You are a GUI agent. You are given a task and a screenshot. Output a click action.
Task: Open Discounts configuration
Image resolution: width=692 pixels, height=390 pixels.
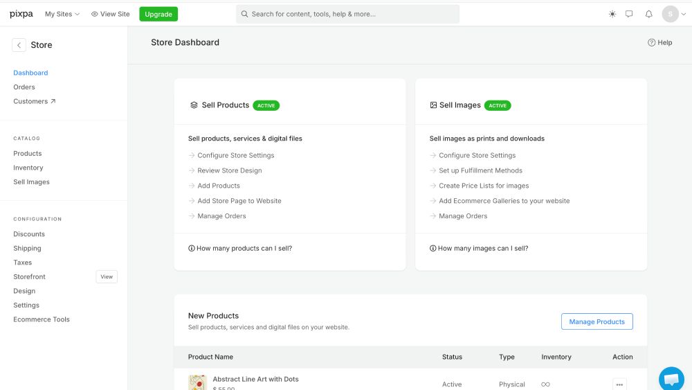[x=29, y=234]
